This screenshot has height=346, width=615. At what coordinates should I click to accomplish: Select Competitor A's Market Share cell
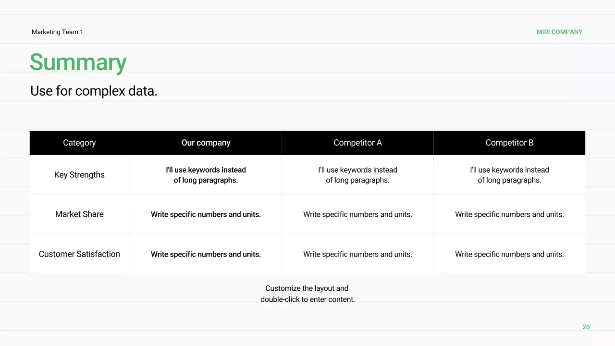(x=357, y=214)
